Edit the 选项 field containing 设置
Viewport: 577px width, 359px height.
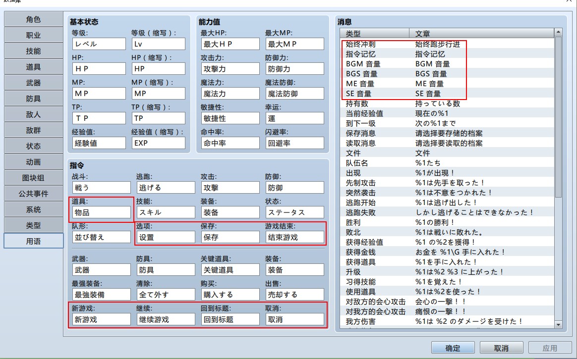click(x=166, y=237)
